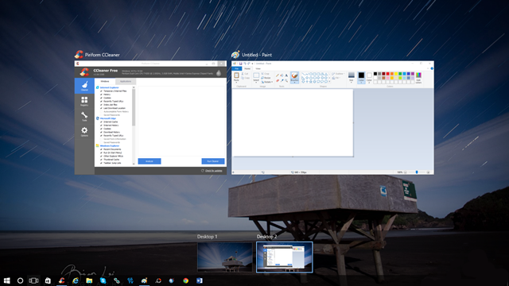509x286 pixels.
Task: Click the Task View icon on taskbar
Action: [33, 280]
